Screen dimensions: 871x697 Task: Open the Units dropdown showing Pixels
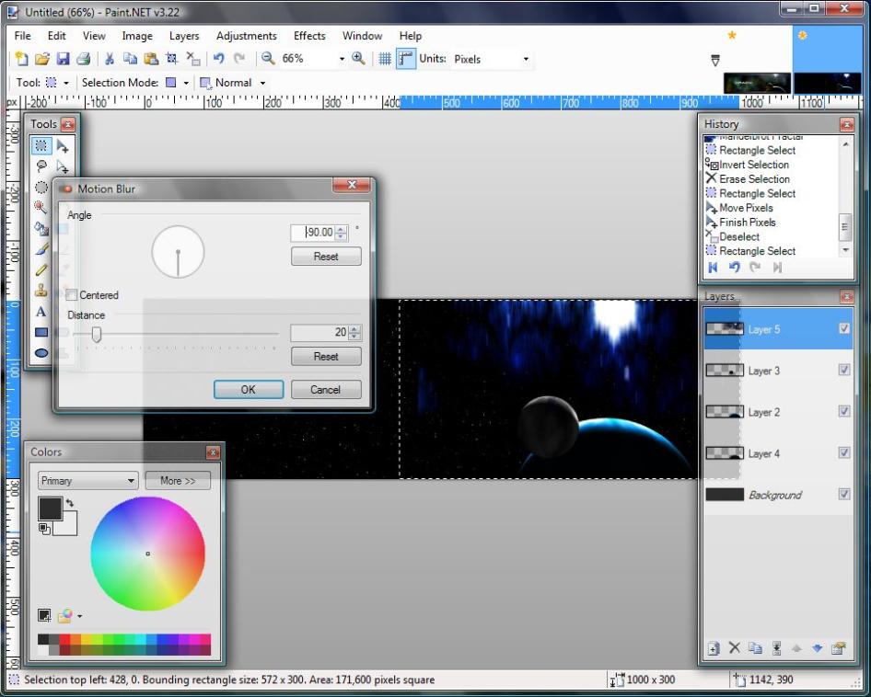click(x=493, y=59)
